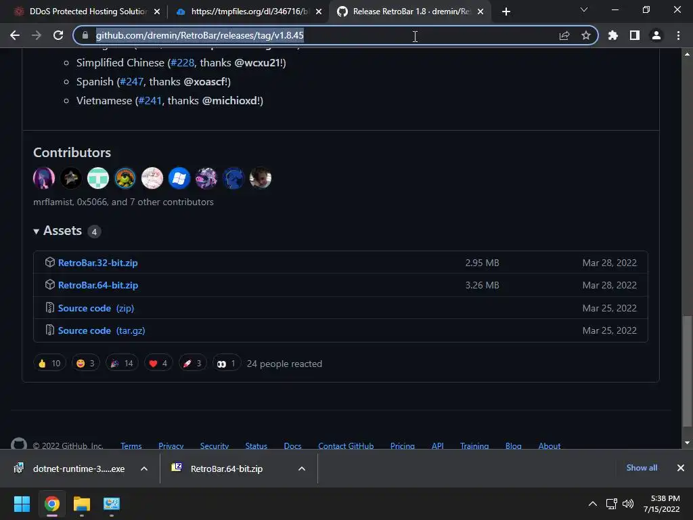This screenshot has height=520, width=693.
Task: Open the Pricing footer link
Action: [x=403, y=446]
